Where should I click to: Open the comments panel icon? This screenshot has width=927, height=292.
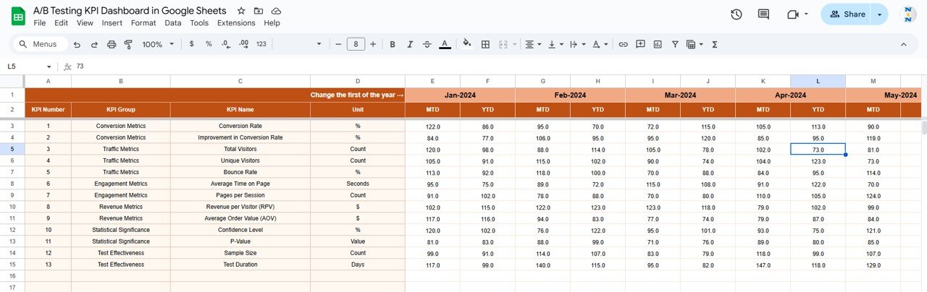coord(763,14)
